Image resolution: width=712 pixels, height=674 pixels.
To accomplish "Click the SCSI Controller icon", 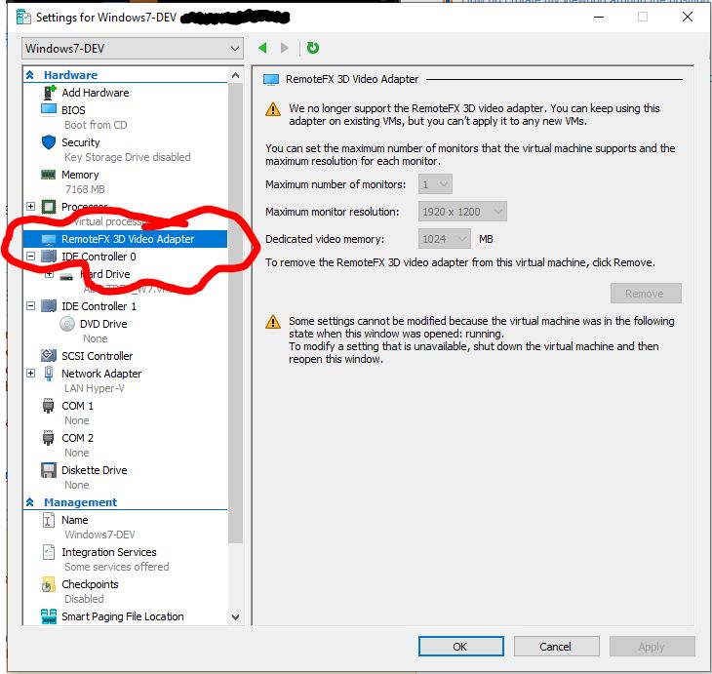I will [49, 356].
